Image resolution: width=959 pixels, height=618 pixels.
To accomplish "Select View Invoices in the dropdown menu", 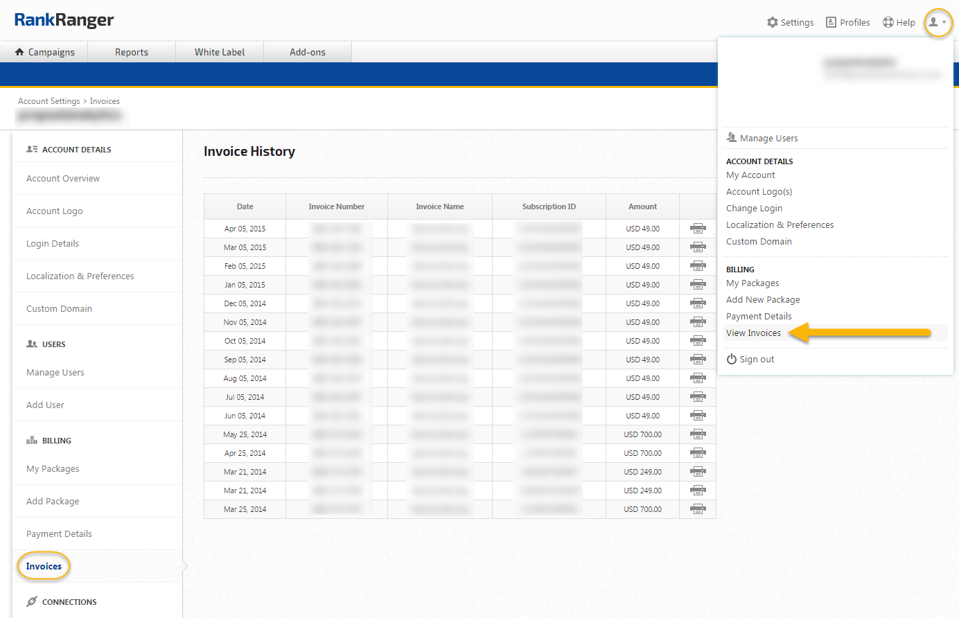I will pos(753,333).
